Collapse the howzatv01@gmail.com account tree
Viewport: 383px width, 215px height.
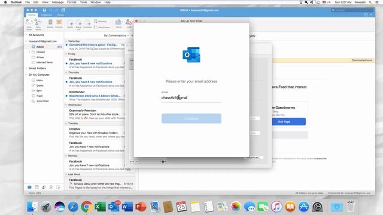point(26,41)
